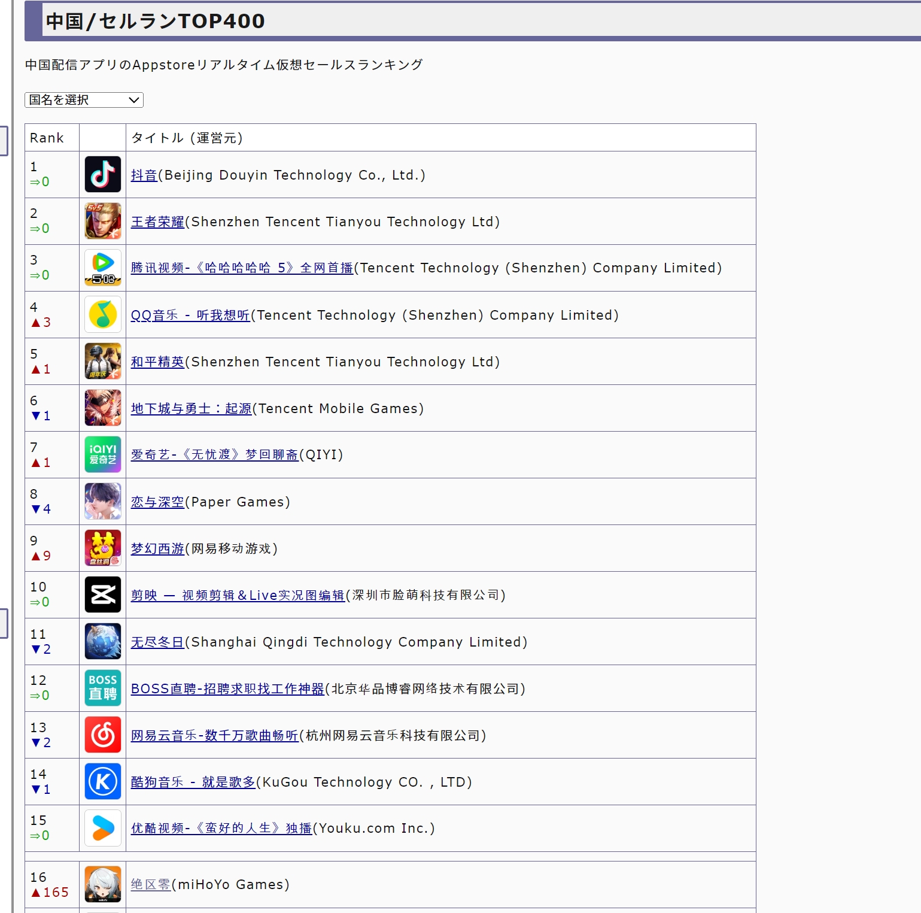This screenshot has height=913, width=921.
Task: Open the 网易云音乐-数千万歌曲畅听 link
Action: 215,736
